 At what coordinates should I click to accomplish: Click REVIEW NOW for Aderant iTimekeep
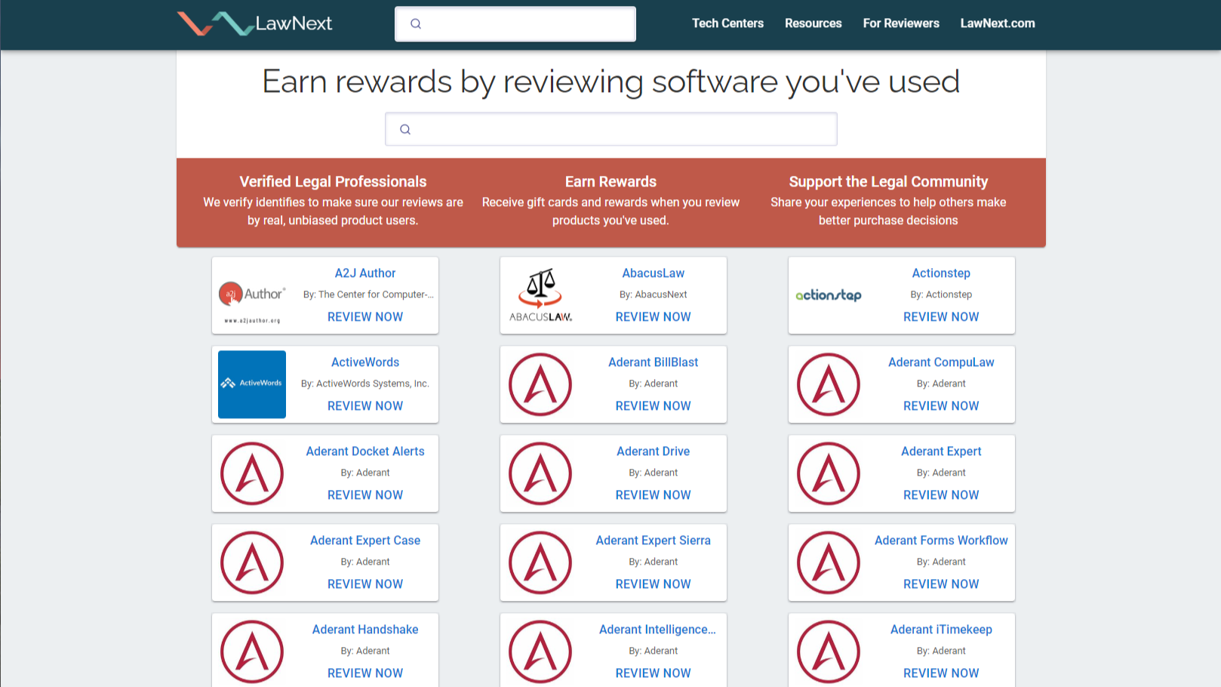[941, 673]
